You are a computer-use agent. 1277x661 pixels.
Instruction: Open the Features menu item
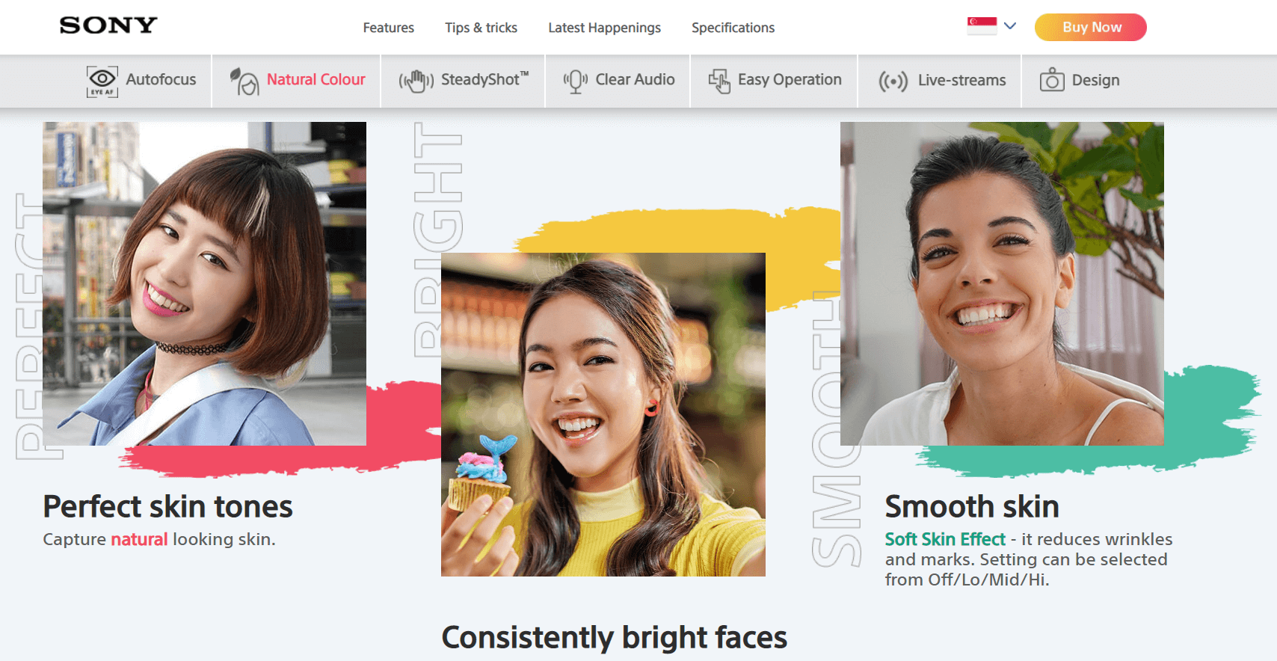tap(388, 28)
